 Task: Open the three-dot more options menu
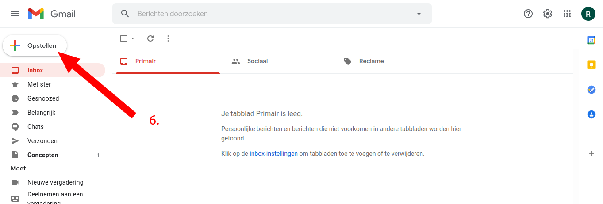coord(168,38)
